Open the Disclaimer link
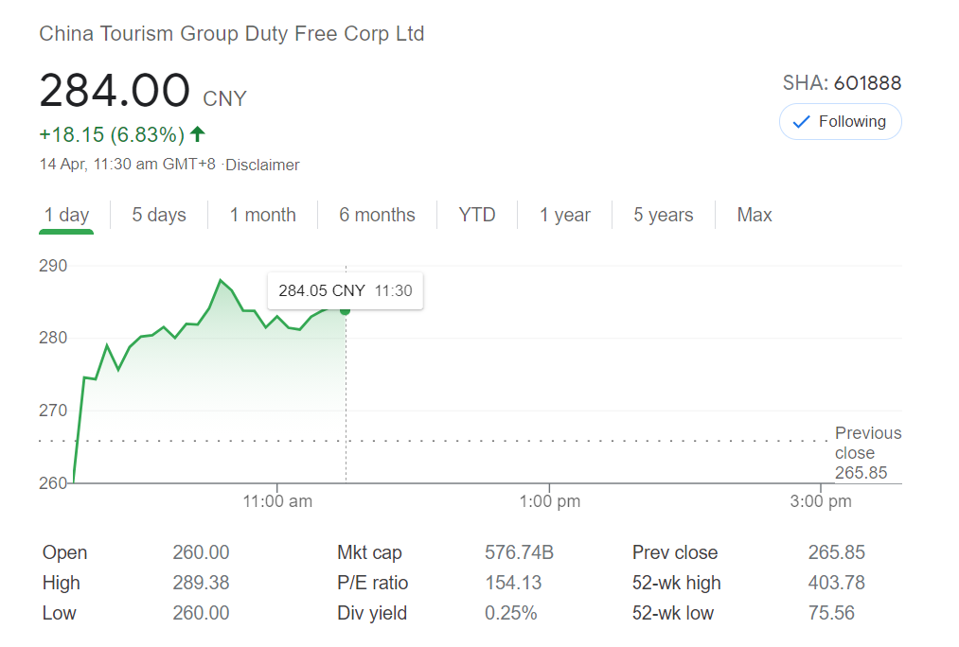 click(262, 165)
